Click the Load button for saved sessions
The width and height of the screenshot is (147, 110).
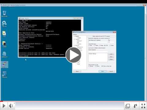pyautogui.click(x=111, y=54)
